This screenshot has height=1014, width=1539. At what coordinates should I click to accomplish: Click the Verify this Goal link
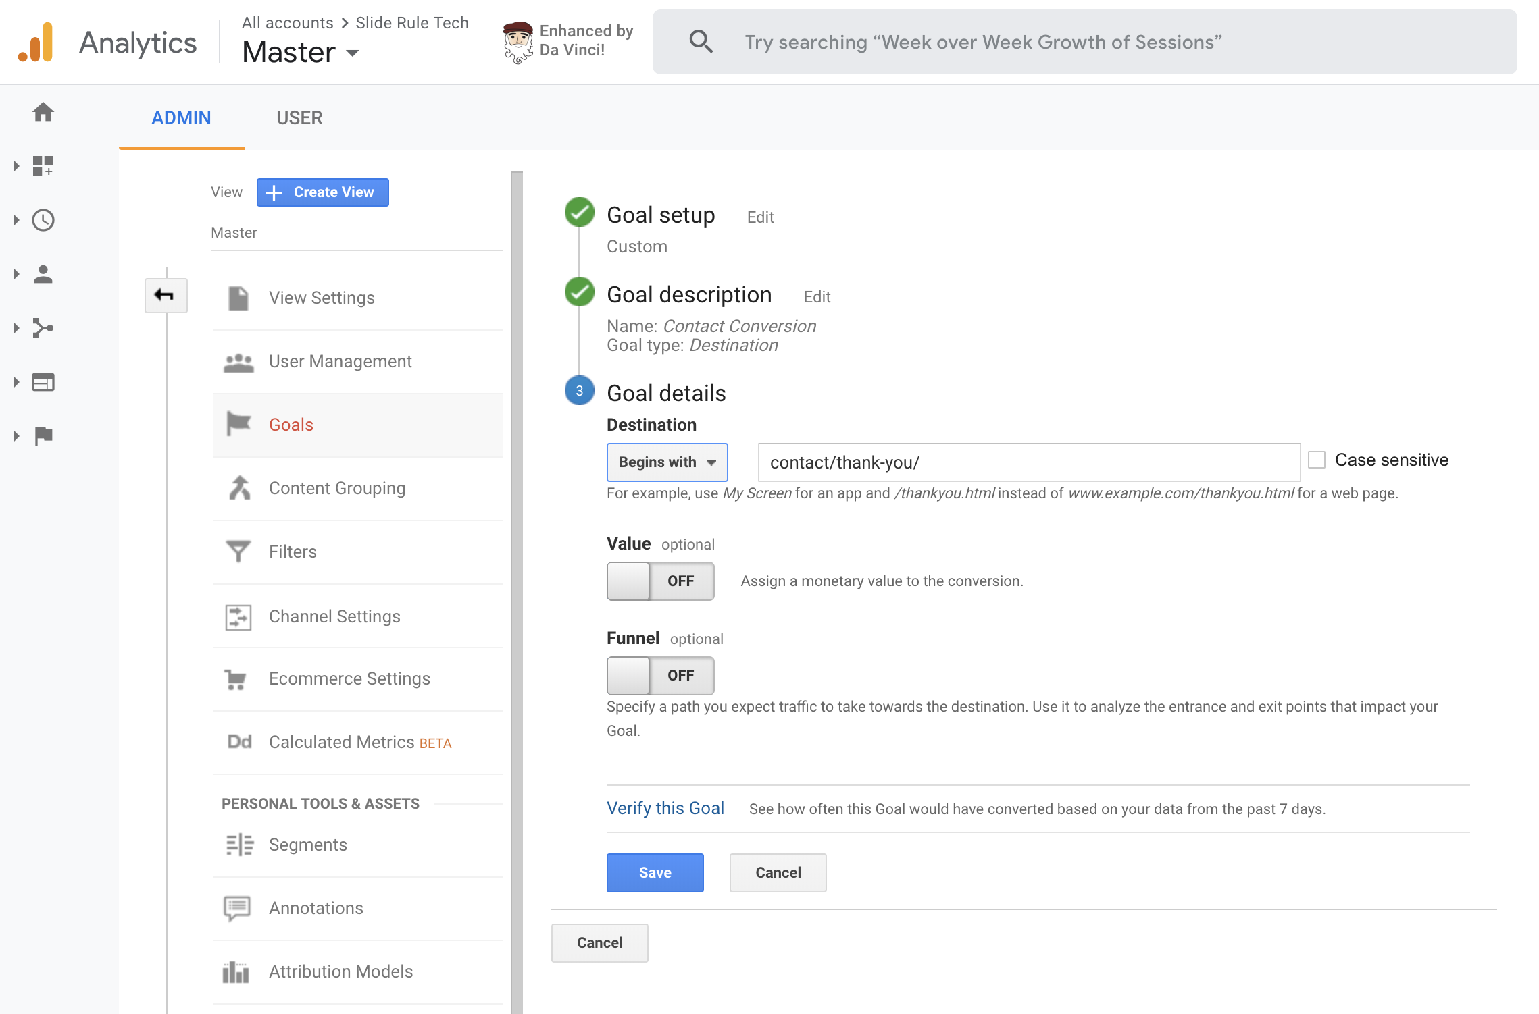(x=665, y=809)
